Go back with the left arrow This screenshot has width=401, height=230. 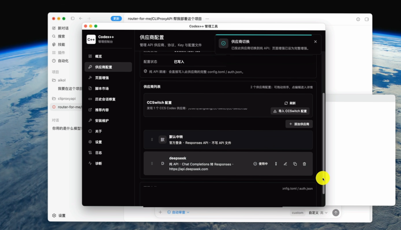81,18
